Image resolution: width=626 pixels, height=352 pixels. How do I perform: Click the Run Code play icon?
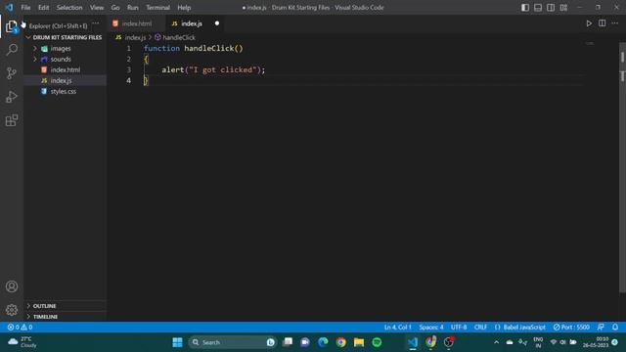(x=589, y=23)
